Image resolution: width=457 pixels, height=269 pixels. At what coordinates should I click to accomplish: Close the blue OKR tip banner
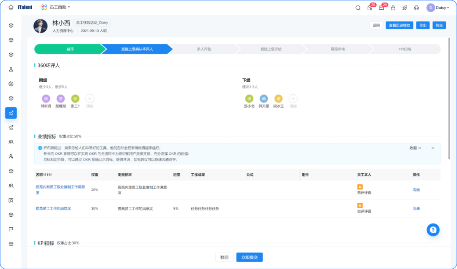[x=432, y=148]
